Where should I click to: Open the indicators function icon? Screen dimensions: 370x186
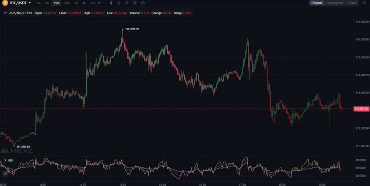click(119, 3)
